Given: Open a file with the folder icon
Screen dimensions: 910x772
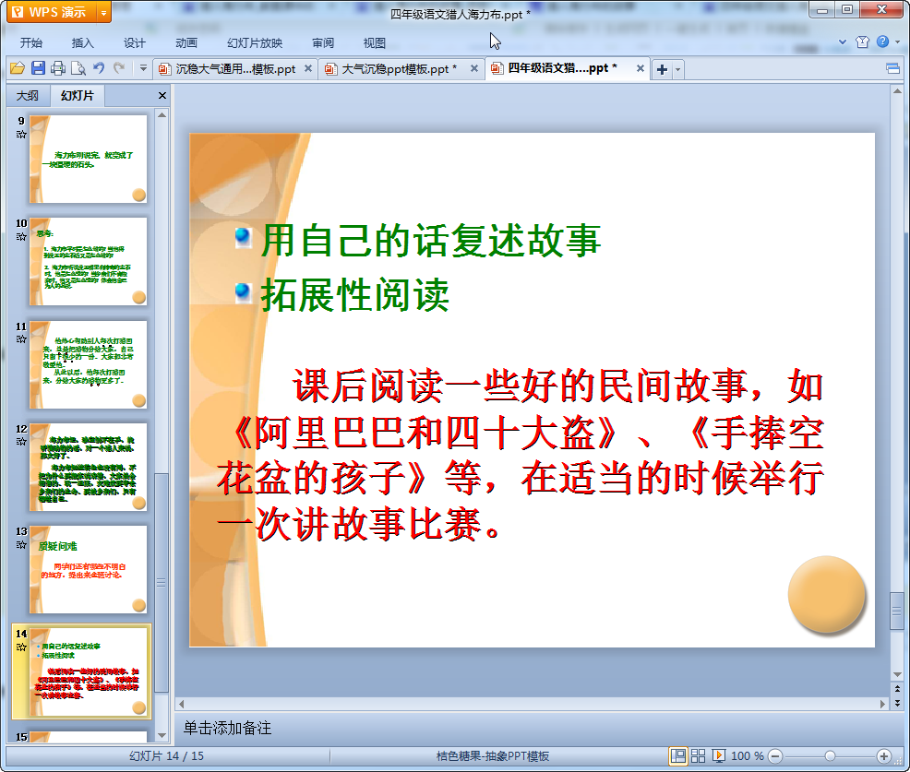Looking at the screenshot, I should point(18,68).
